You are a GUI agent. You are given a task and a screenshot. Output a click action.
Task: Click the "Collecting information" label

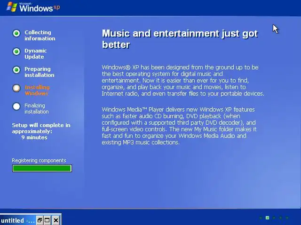(x=40, y=36)
